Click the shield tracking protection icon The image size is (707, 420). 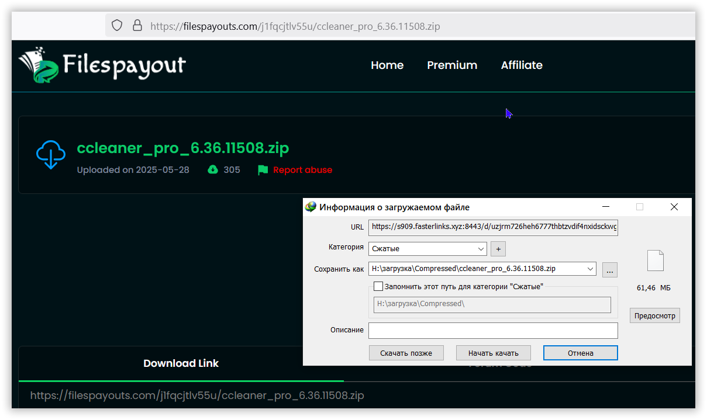tap(117, 26)
